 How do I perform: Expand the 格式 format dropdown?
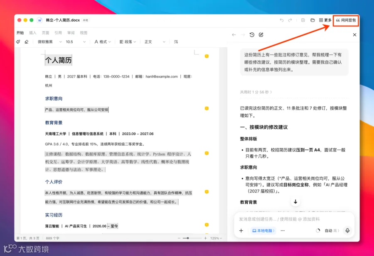[x=103, y=41]
